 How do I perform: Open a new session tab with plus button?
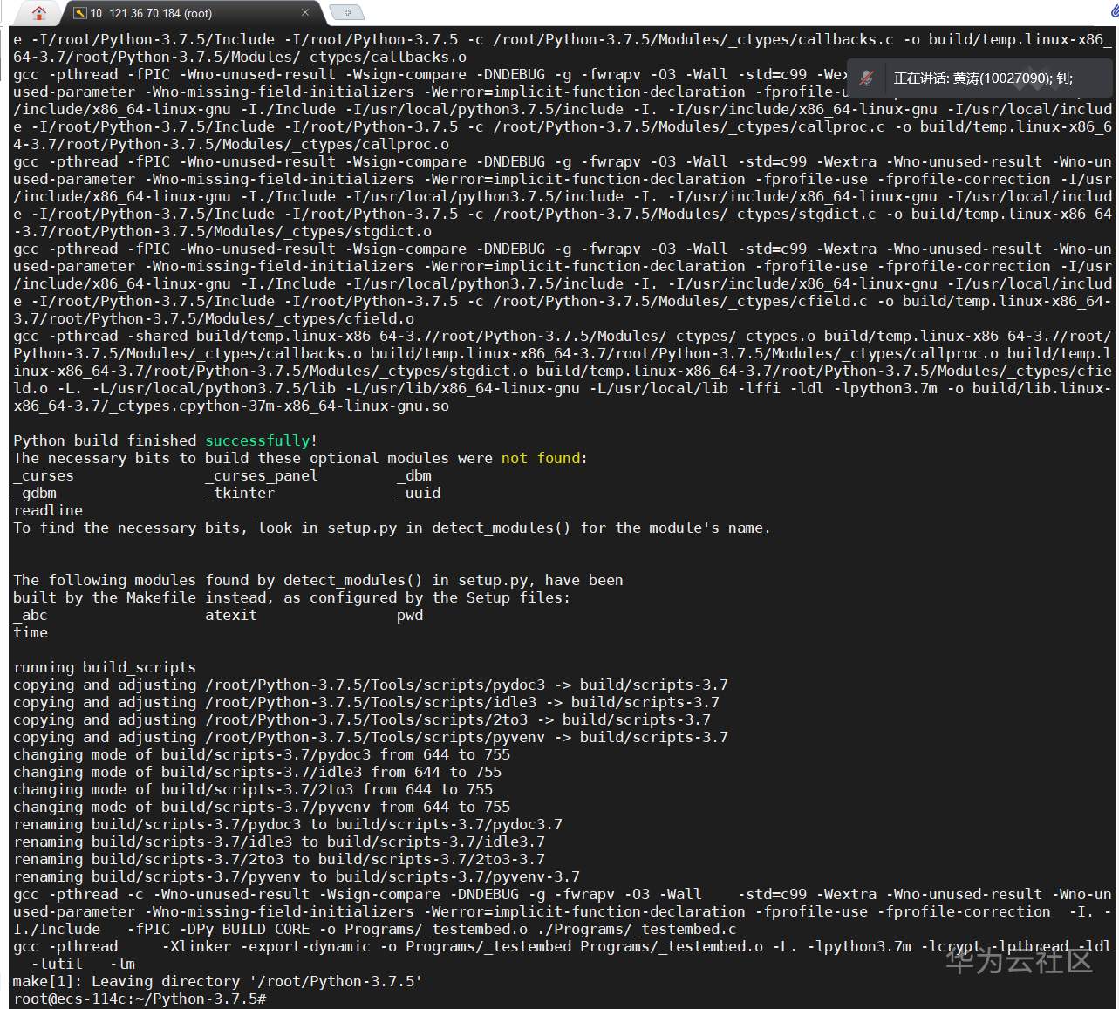347,13
